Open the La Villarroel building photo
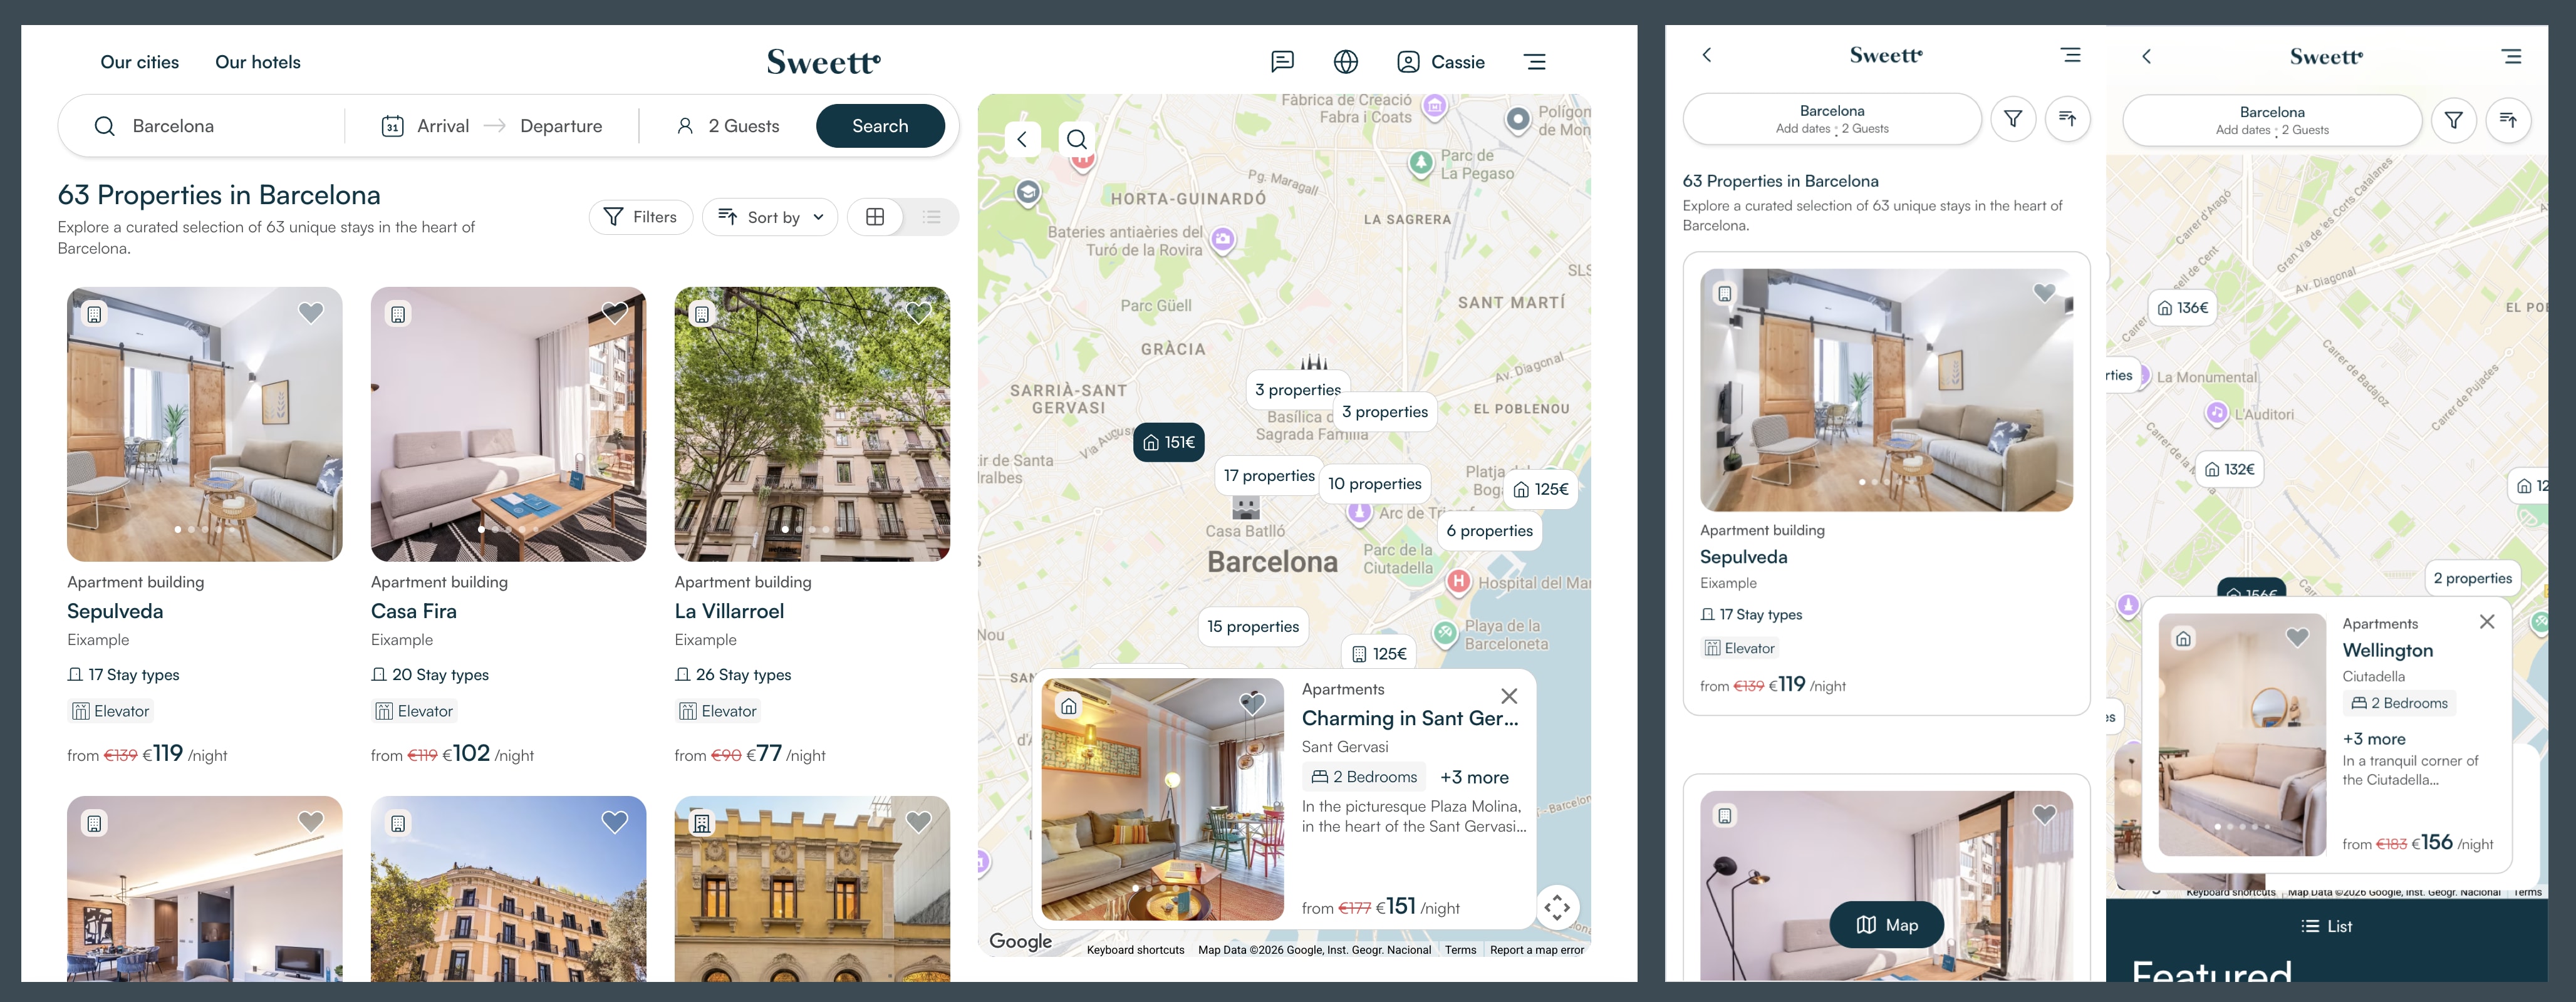Image resolution: width=2576 pixels, height=1002 pixels. point(812,424)
